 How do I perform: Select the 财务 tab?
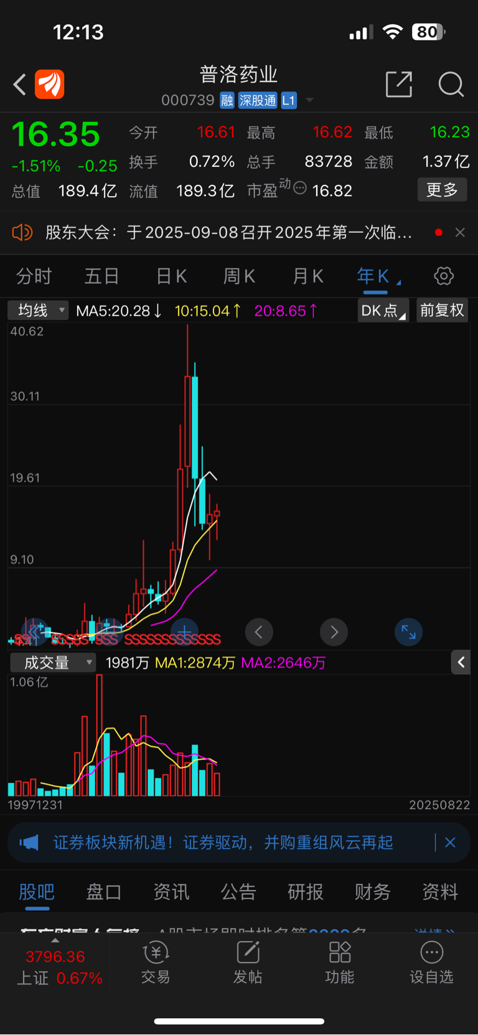click(373, 892)
